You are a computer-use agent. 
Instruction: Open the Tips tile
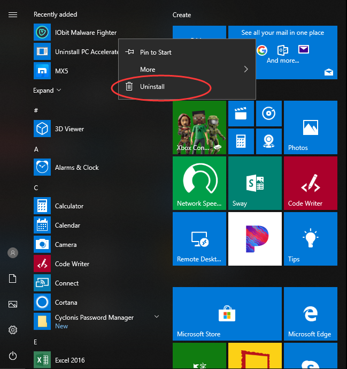coord(311,239)
